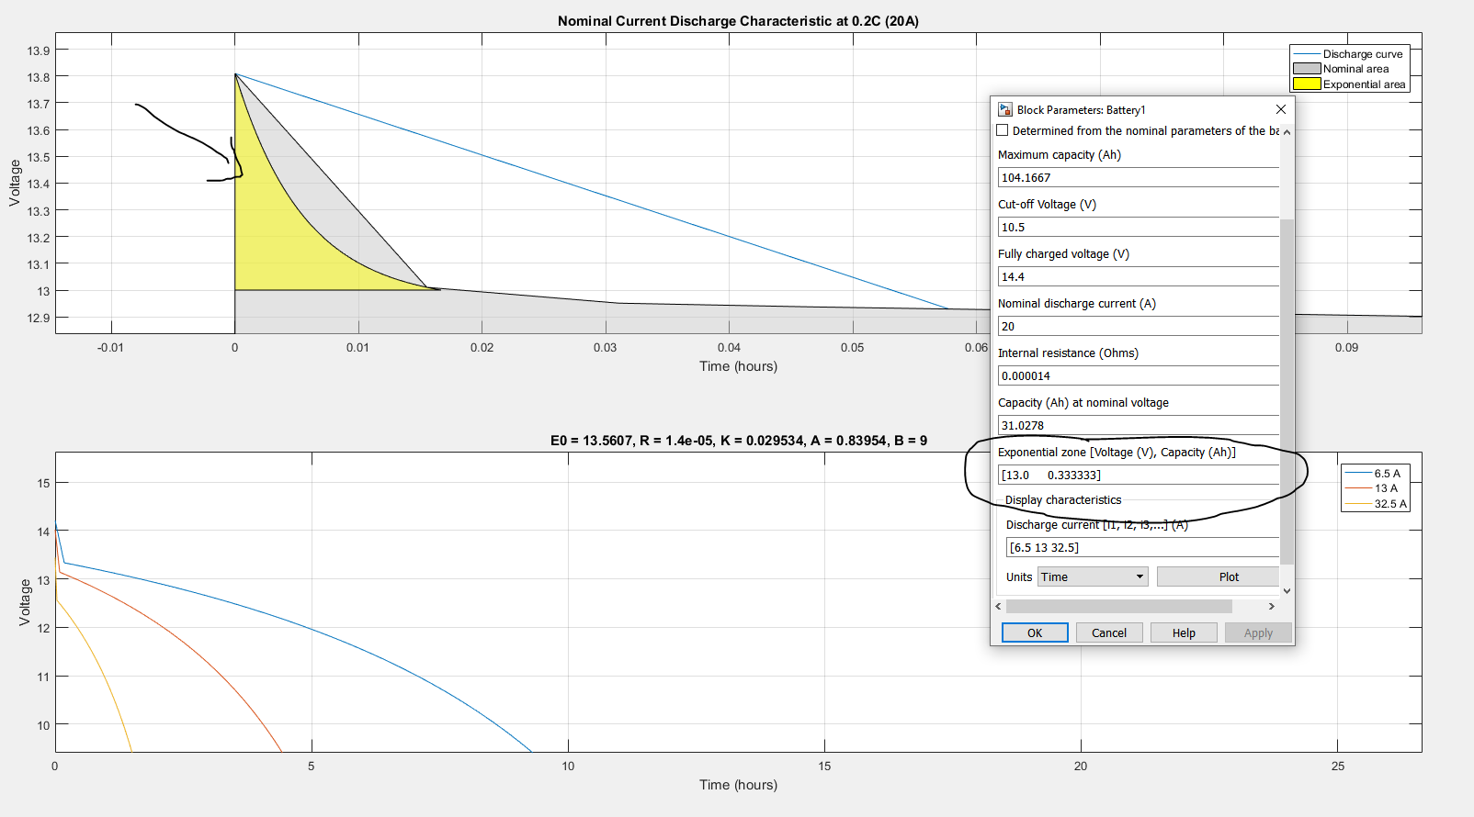Select the Fully charged voltage field
The image size is (1474, 817).
click(1139, 276)
